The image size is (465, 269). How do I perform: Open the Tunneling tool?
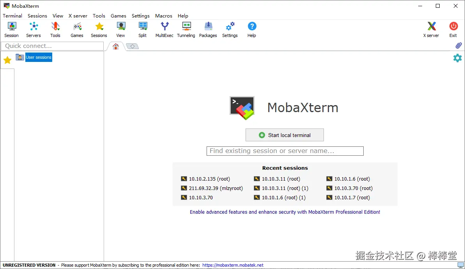(186, 30)
